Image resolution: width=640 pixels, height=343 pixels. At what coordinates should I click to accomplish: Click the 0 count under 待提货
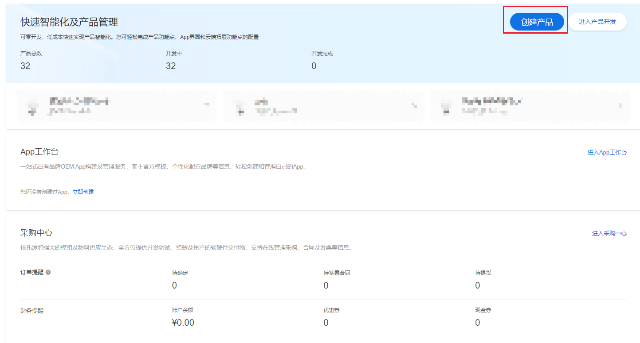478,285
